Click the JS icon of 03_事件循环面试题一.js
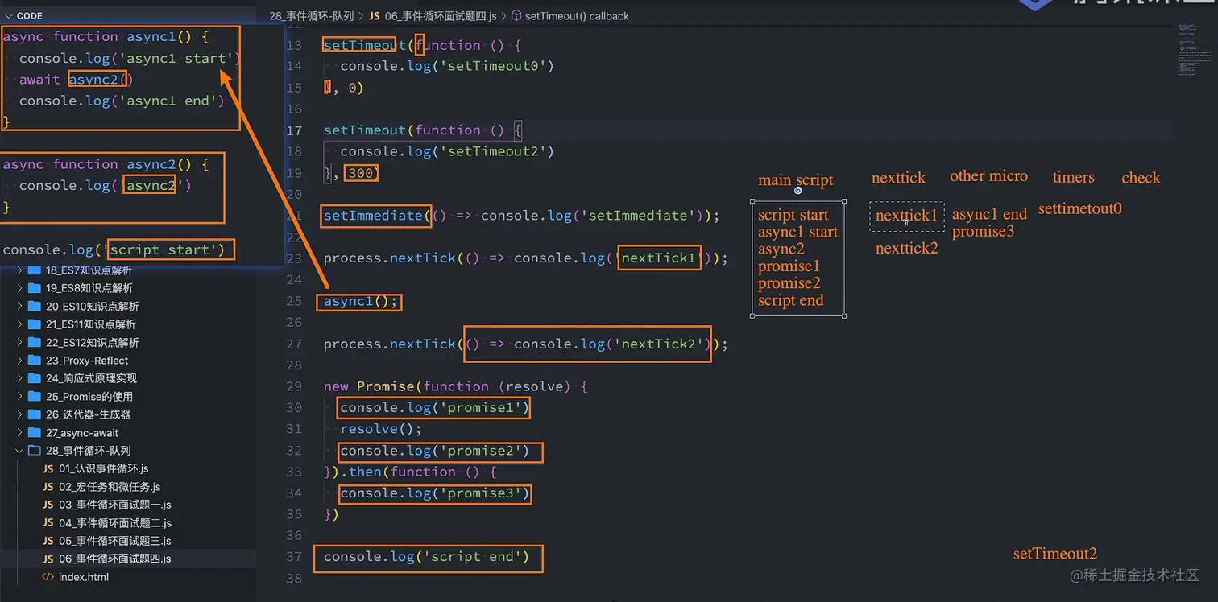Image resolution: width=1218 pixels, height=602 pixels. 48,505
